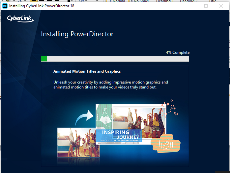Select the Heading 1 style in Word
This screenshot has width=230, height=173.
click(x=165, y=1)
